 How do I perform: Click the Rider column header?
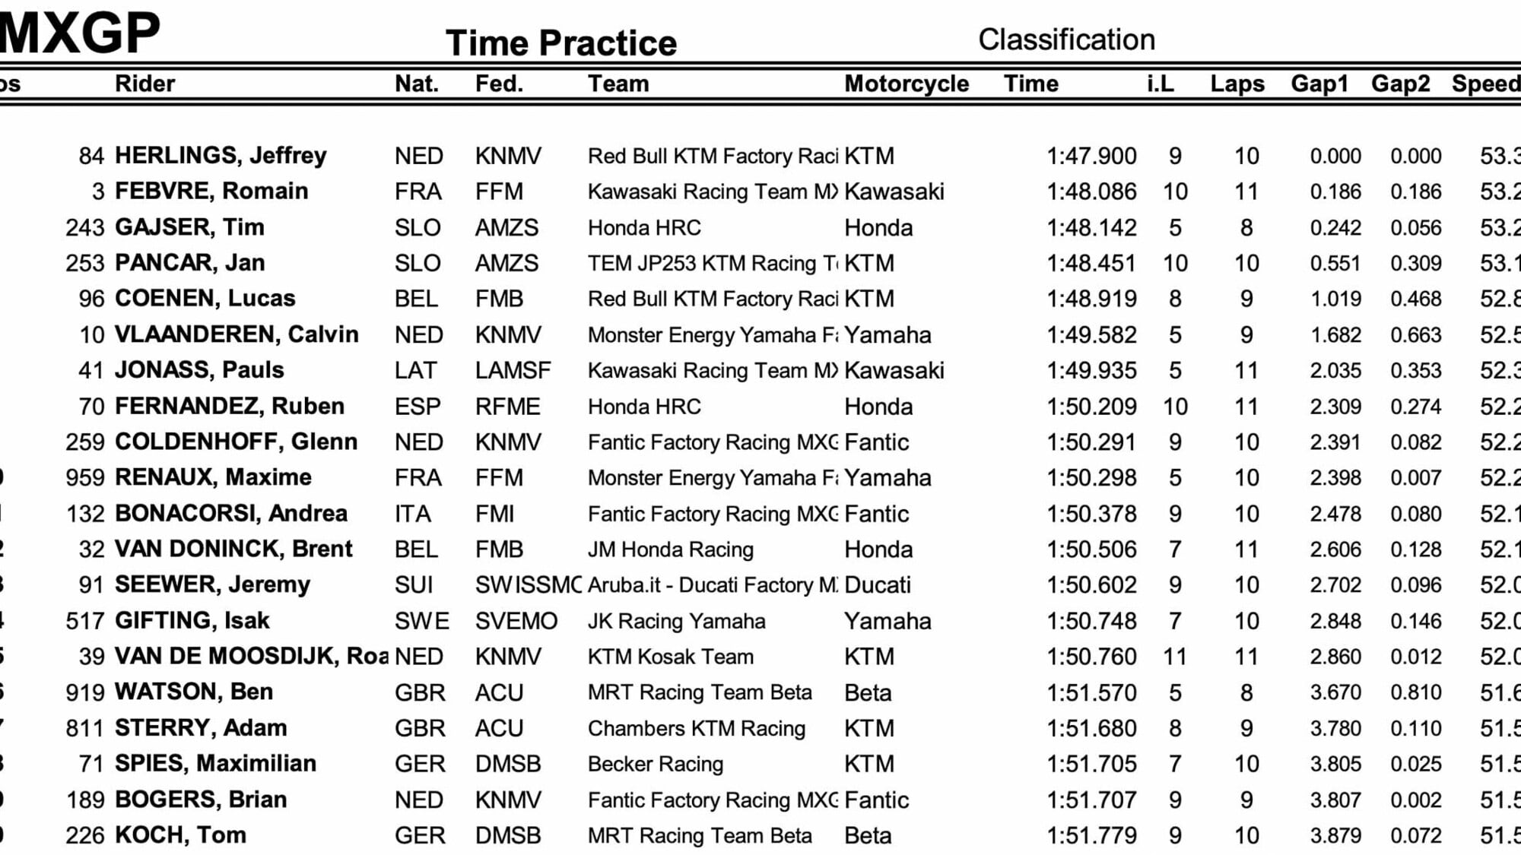[144, 84]
